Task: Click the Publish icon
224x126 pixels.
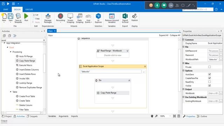Action: pyautogui.click(x=134, y=16)
